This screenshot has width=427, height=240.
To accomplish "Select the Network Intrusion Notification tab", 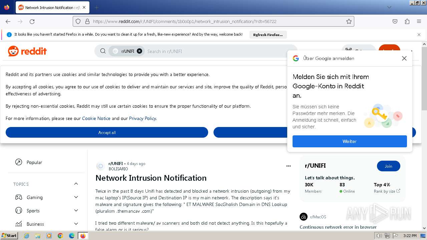I will pos(52,7).
